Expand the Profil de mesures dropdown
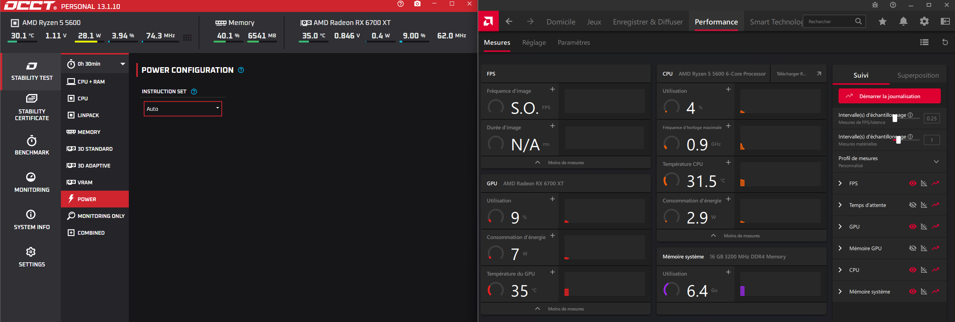This screenshot has height=322, width=955. pos(936,162)
